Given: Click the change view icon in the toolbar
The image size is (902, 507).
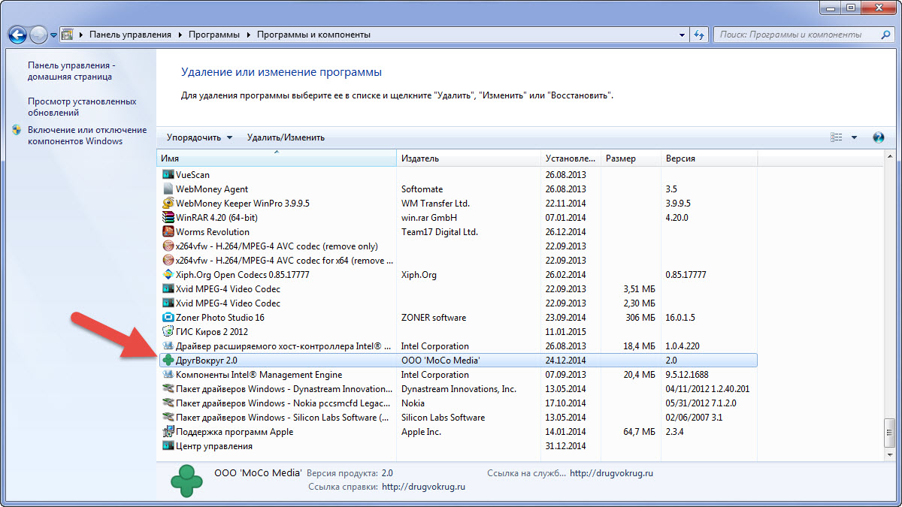Looking at the screenshot, I should click(x=837, y=137).
